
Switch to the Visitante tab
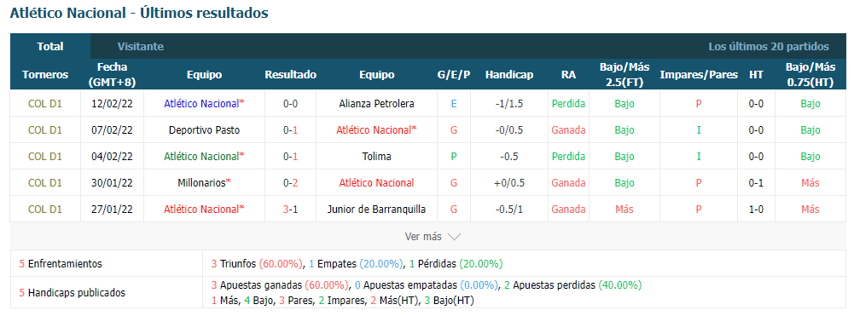click(141, 47)
